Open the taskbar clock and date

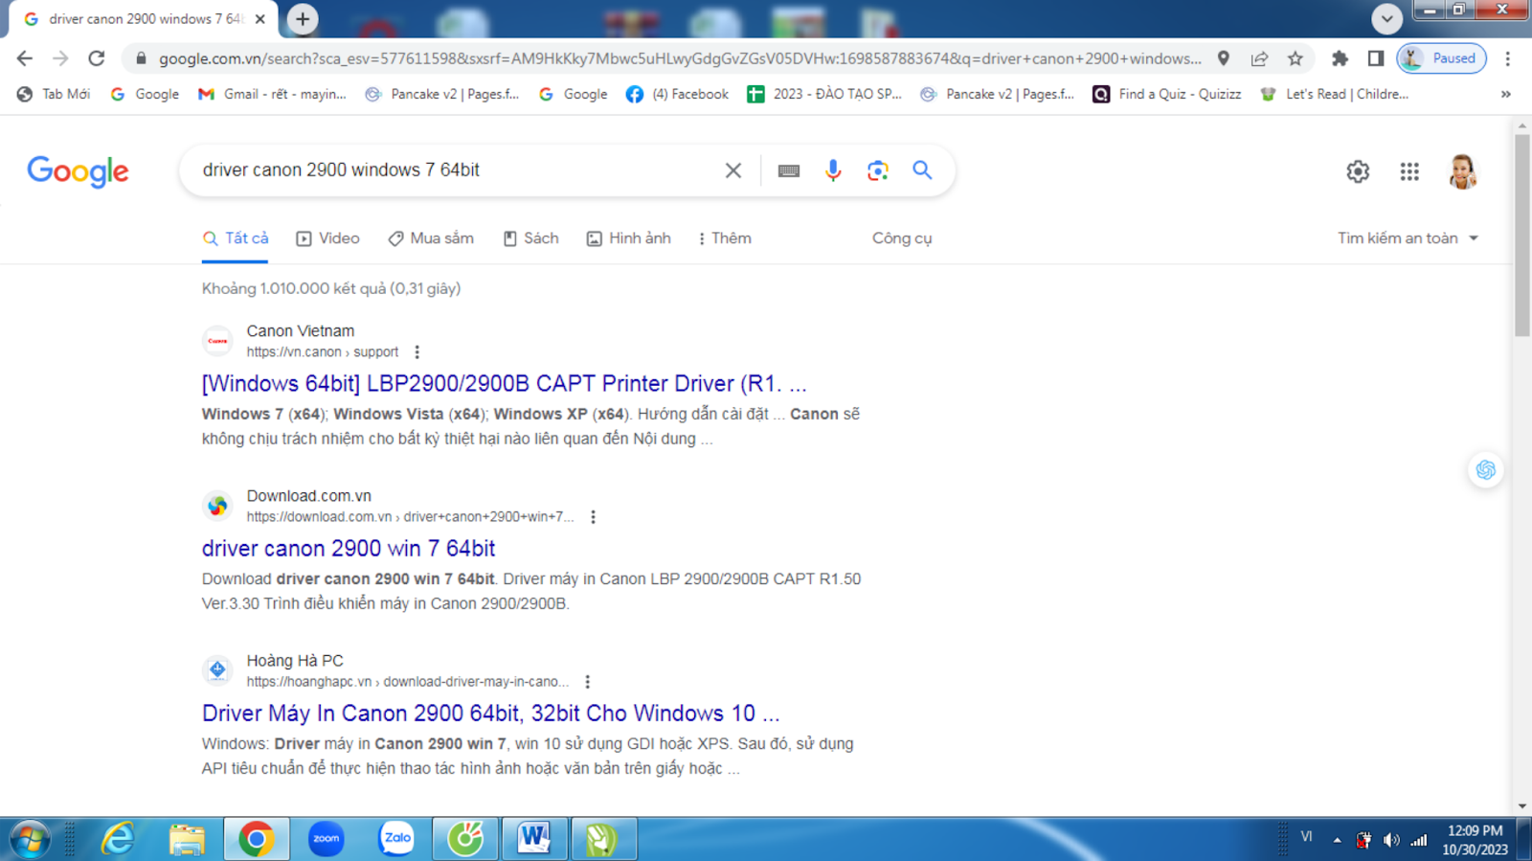1475,840
